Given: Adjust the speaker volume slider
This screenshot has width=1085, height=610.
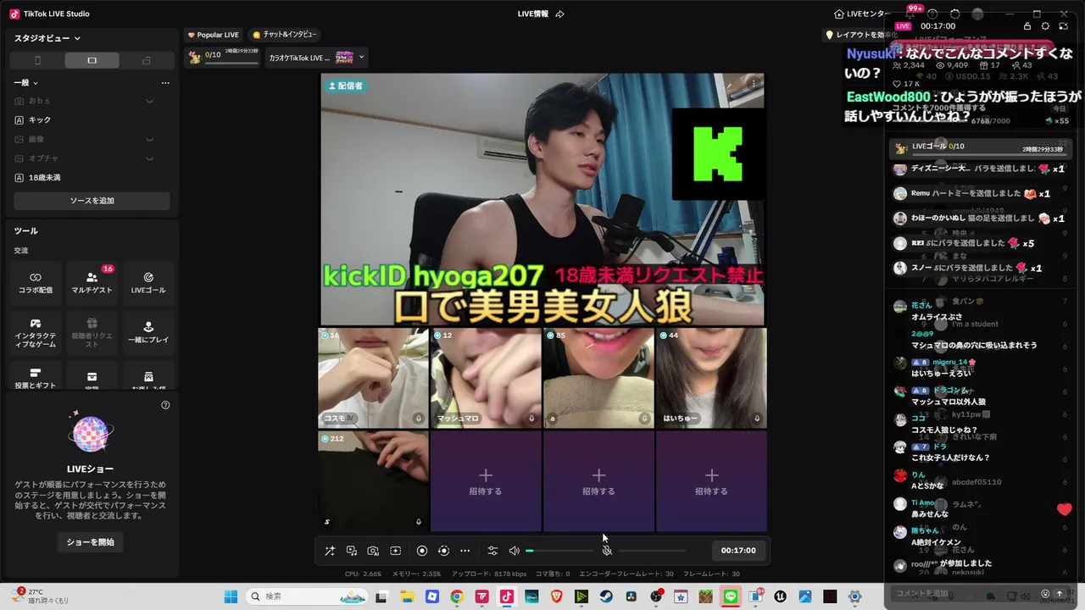Looking at the screenshot, I should tap(559, 551).
